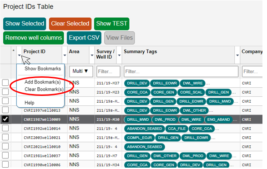Focus the Company filter field

(252, 71)
